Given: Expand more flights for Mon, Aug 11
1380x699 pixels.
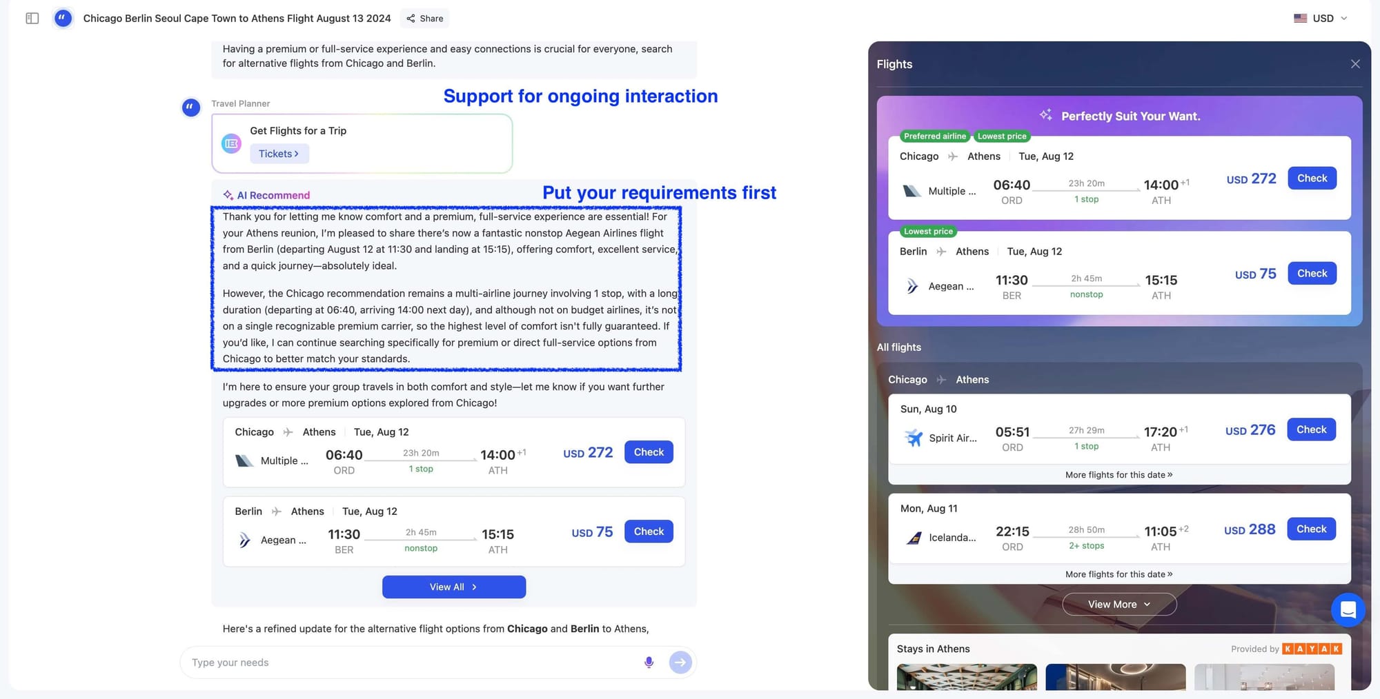Looking at the screenshot, I should point(1118,574).
